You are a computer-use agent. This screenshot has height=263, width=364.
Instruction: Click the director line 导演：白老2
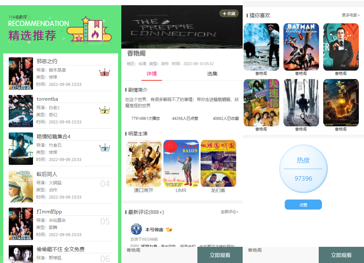point(48,108)
